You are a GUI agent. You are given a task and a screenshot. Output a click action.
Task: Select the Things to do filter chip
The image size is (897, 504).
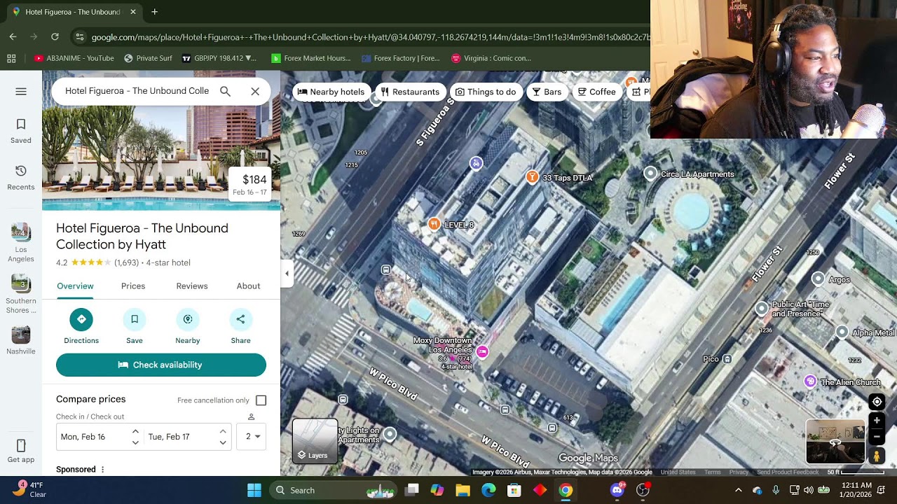[486, 92]
